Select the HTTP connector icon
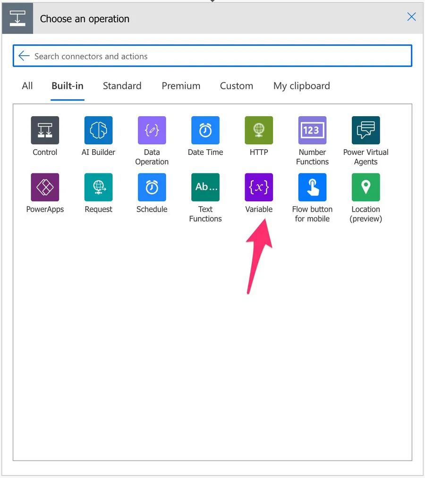This screenshot has height=478, width=425. pyautogui.click(x=259, y=130)
